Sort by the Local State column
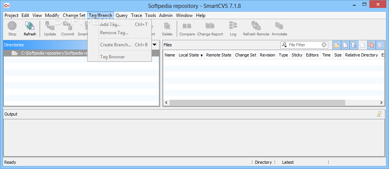389x169 pixels. pyautogui.click(x=191, y=55)
